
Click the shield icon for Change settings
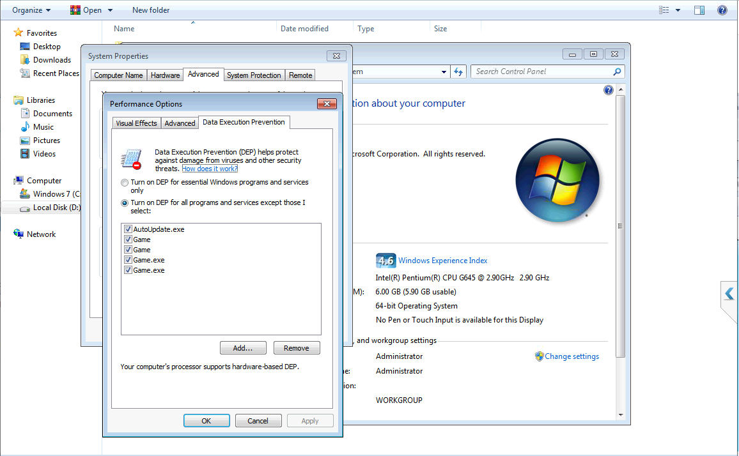pos(539,356)
